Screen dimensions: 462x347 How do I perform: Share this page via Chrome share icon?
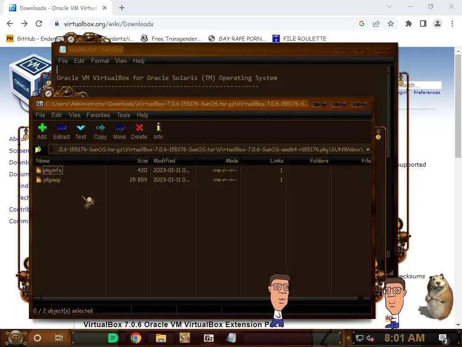pos(376,23)
